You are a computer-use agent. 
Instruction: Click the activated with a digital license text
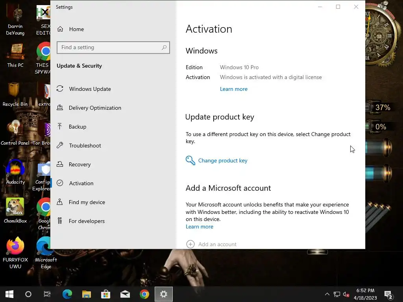[x=271, y=77]
